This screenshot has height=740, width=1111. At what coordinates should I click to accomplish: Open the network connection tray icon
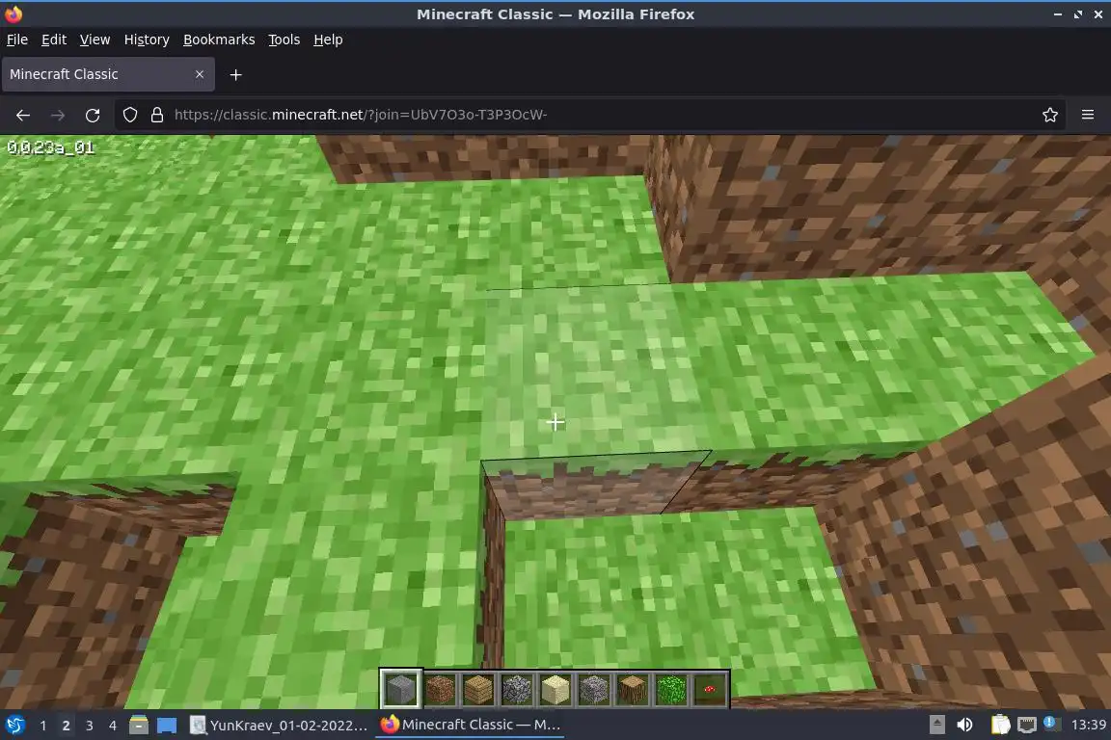click(1027, 725)
